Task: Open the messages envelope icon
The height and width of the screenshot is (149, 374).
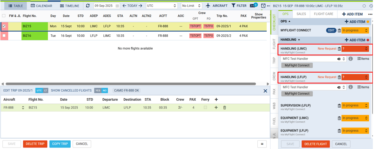Action: [x=252, y=6]
